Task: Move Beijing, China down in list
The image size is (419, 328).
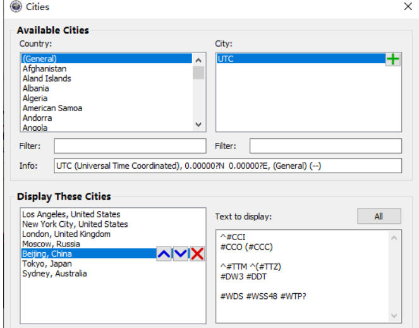Action: click(181, 253)
